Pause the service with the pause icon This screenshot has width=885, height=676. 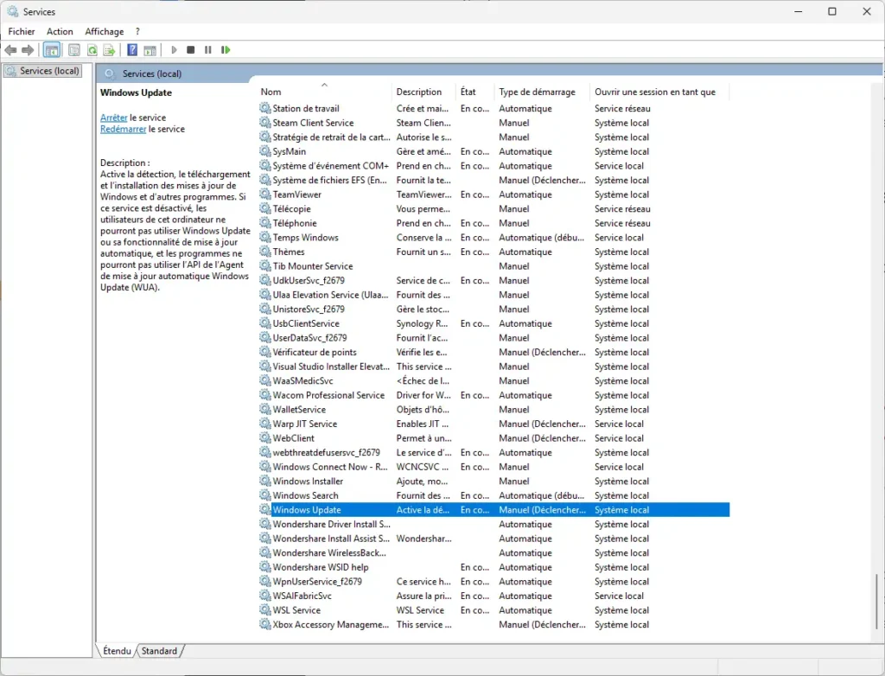tap(208, 49)
